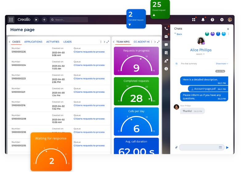The height and width of the screenshot is (172, 241).
Task: Expand KPI widget to full screen
Action: 158,42
